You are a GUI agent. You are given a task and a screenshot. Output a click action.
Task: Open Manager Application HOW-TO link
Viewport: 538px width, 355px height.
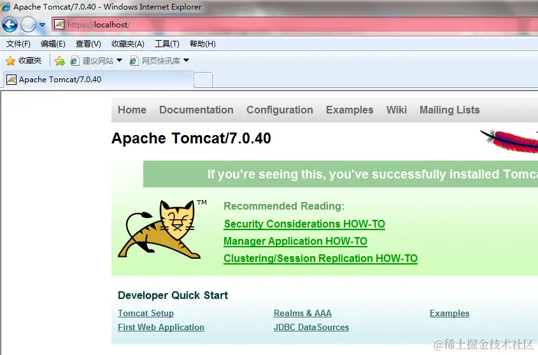tap(295, 241)
